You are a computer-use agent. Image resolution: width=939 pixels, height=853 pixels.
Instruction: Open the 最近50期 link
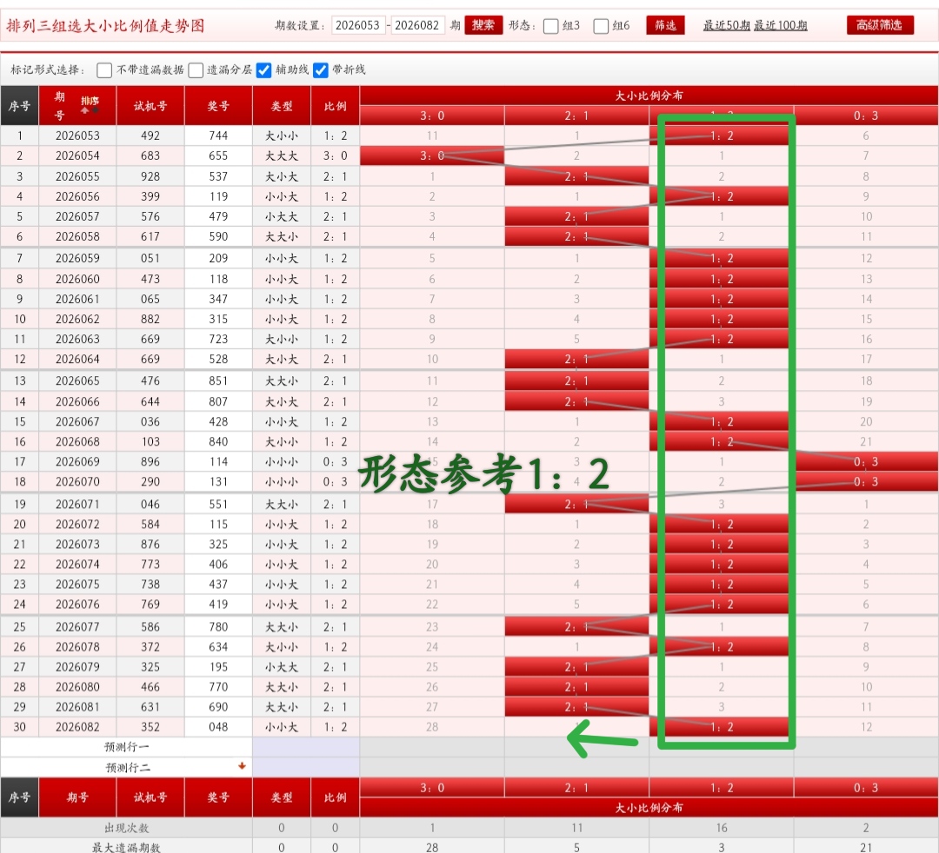[x=726, y=26]
